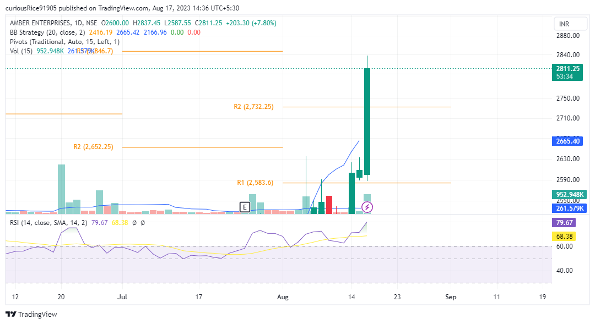This screenshot has height=324, width=595.
Task: Click the high value H2837.45
Action: (147, 23)
